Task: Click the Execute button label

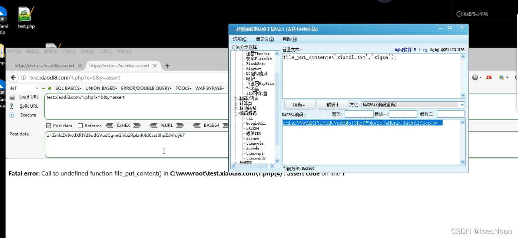Action: click(x=28, y=115)
